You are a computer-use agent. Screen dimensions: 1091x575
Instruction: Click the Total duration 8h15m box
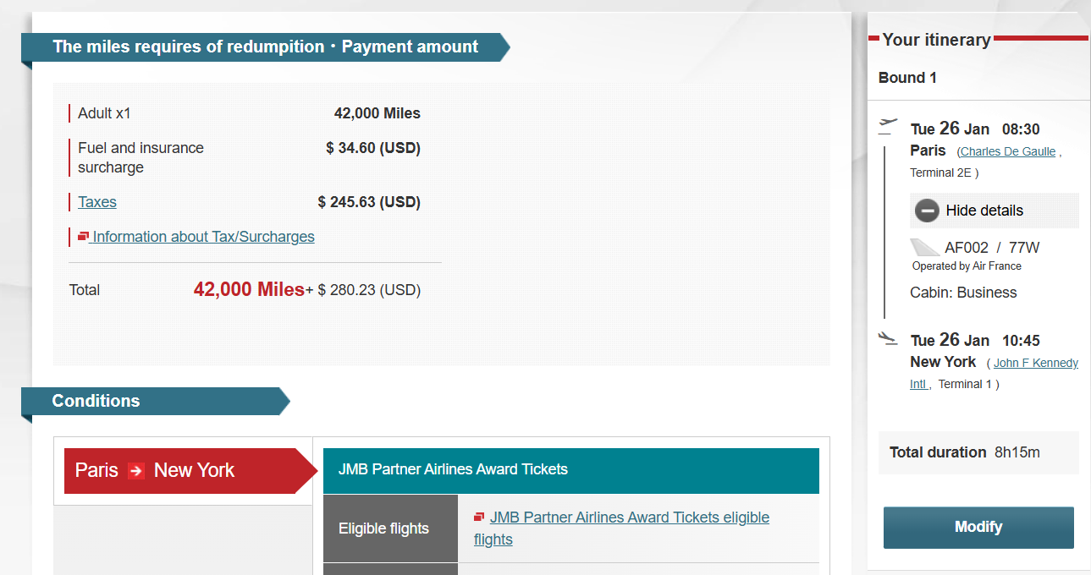(x=978, y=452)
